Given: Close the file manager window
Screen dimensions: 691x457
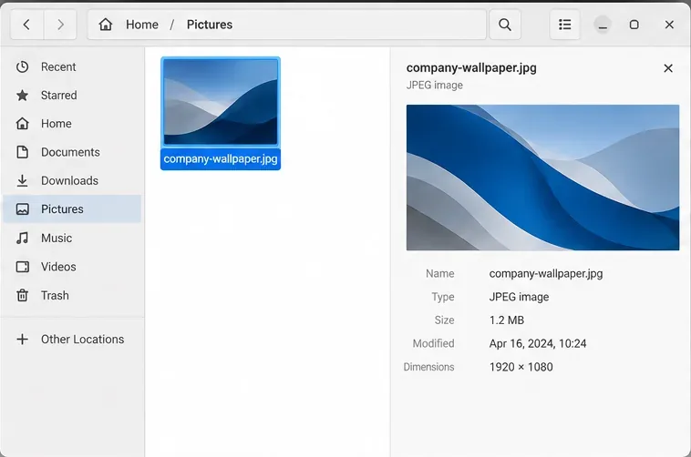Looking at the screenshot, I should 669,25.
